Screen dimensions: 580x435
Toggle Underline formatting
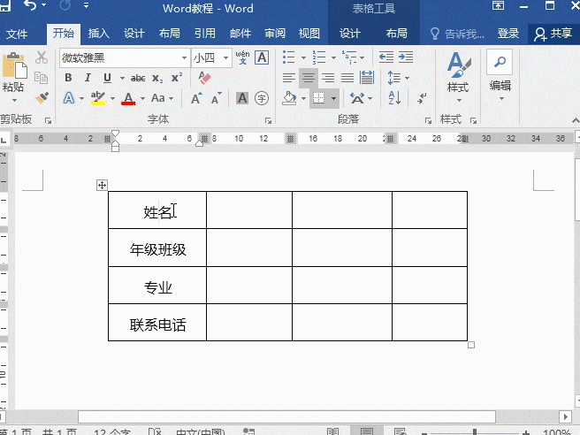tap(107, 78)
